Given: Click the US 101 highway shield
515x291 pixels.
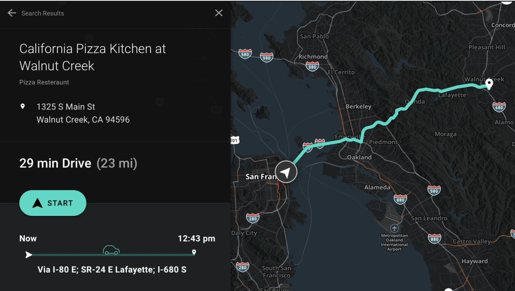Looking at the screenshot, I should [x=234, y=140].
